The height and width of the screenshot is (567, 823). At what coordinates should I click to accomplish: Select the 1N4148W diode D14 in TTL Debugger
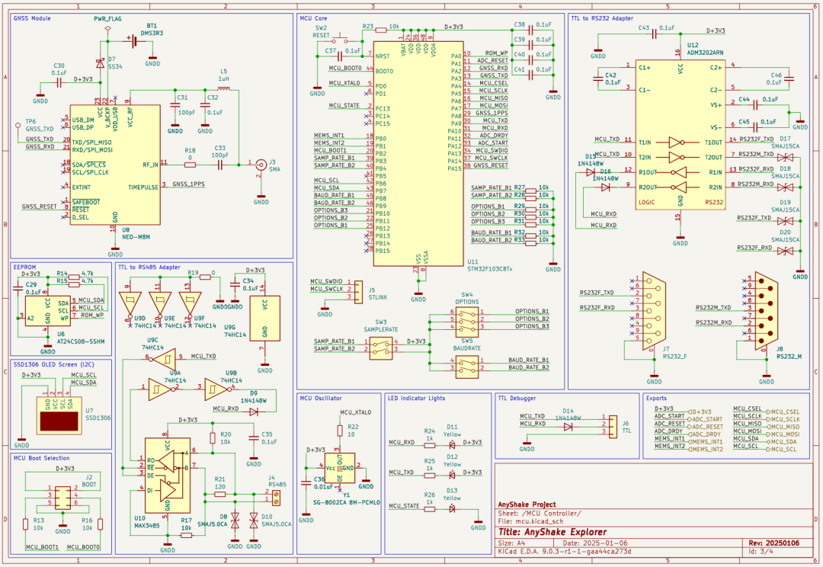coord(568,427)
